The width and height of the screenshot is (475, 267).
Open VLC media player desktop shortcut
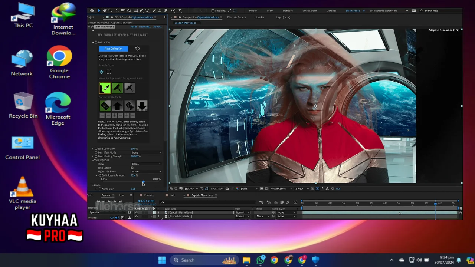(22, 193)
